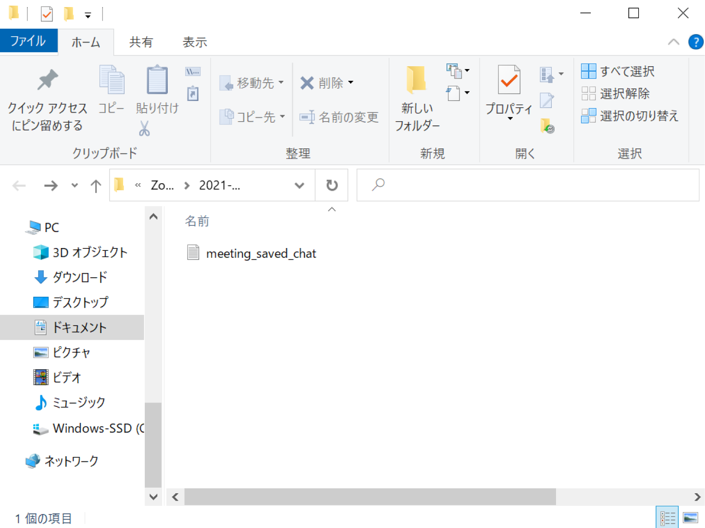The image size is (705, 528).
Task: Click the Copy icon in clipboard group
Action: click(x=111, y=80)
